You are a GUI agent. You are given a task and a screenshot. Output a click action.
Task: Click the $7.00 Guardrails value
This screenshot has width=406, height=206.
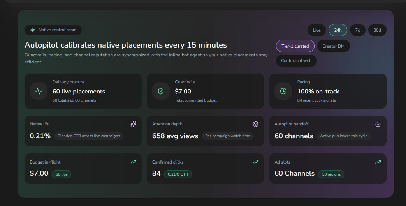(x=183, y=92)
